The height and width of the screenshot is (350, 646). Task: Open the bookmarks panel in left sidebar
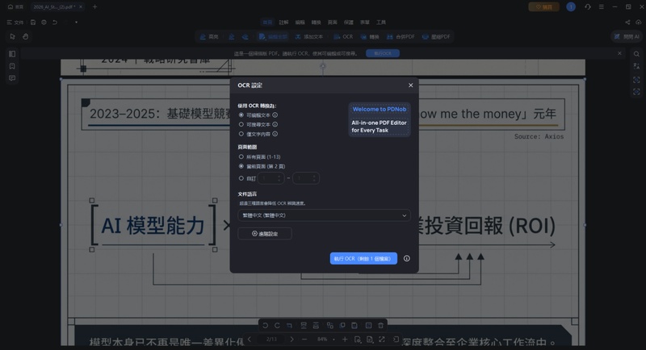[12, 66]
